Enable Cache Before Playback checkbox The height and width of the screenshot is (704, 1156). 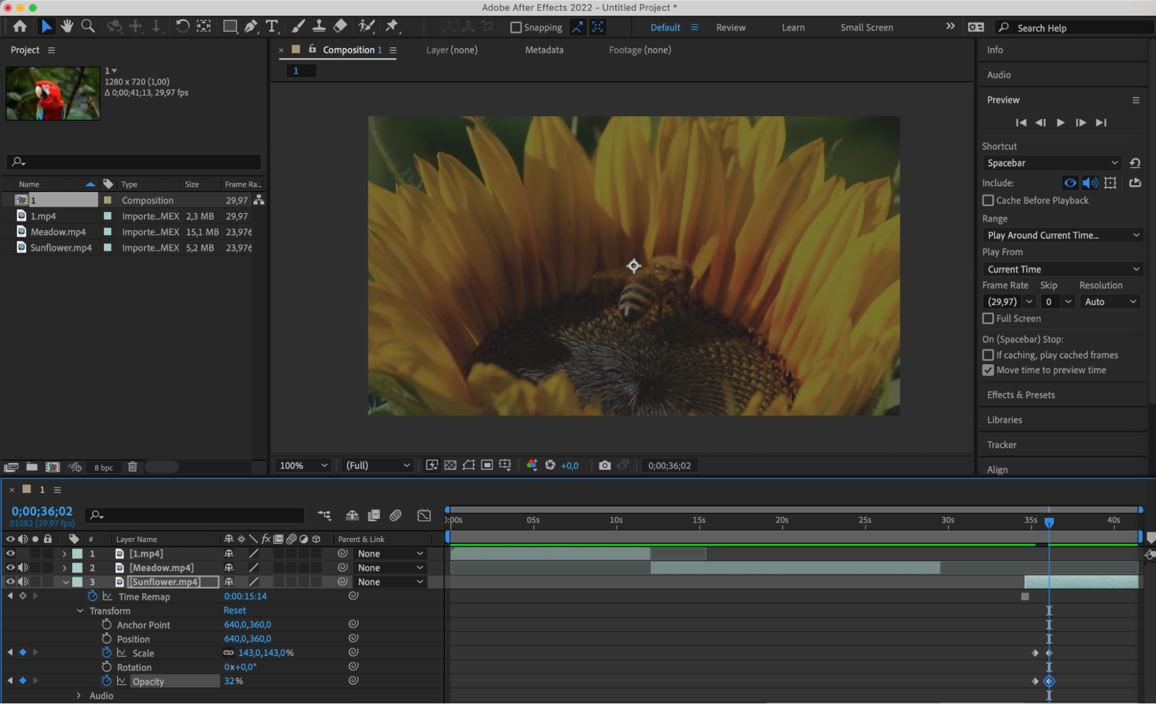click(x=988, y=200)
